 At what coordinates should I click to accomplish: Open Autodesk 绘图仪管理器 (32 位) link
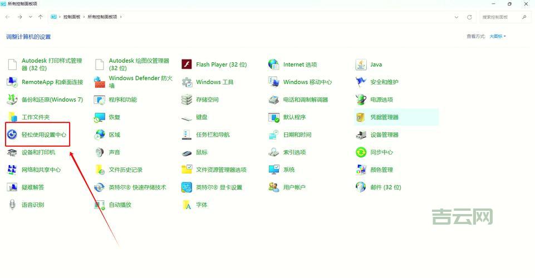139,64
